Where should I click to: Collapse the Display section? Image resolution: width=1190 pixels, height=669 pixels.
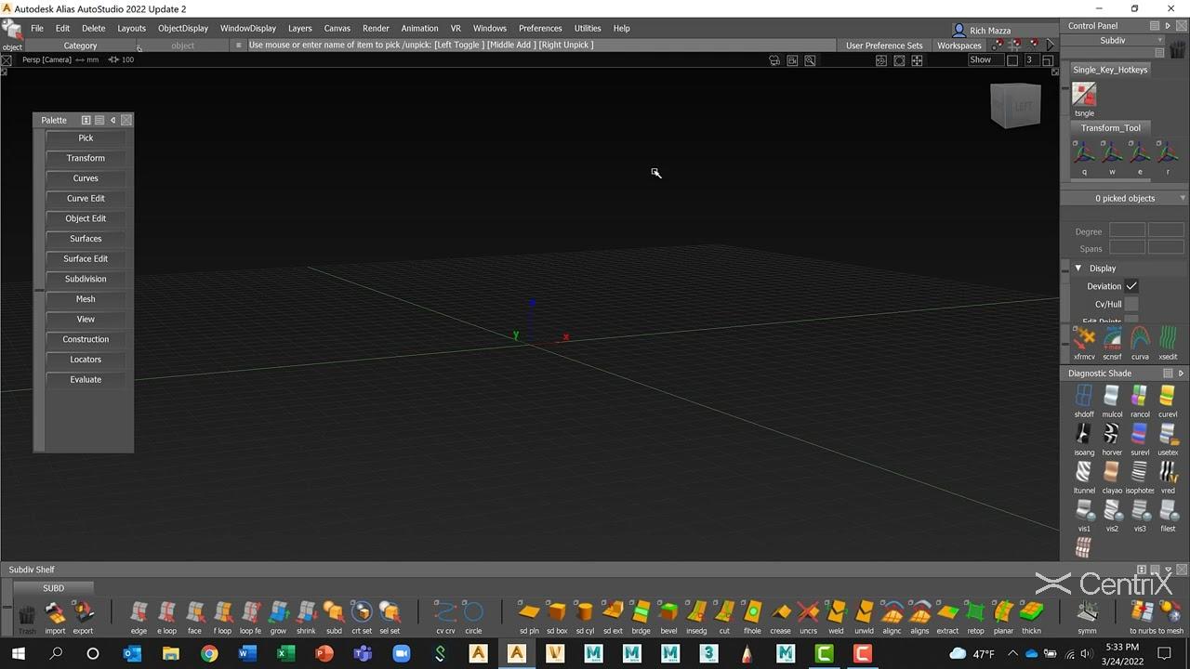click(x=1078, y=269)
